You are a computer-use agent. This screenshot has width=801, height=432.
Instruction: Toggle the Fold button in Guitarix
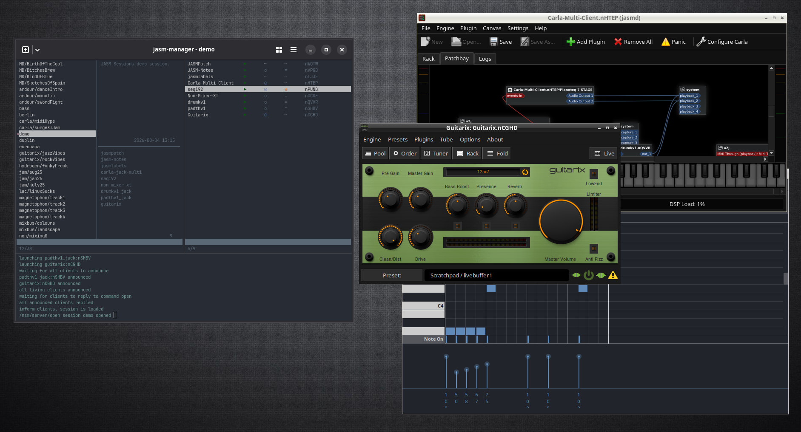tap(497, 153)
